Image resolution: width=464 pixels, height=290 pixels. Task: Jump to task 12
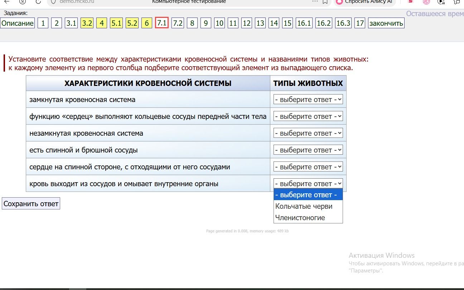[247, 24]
